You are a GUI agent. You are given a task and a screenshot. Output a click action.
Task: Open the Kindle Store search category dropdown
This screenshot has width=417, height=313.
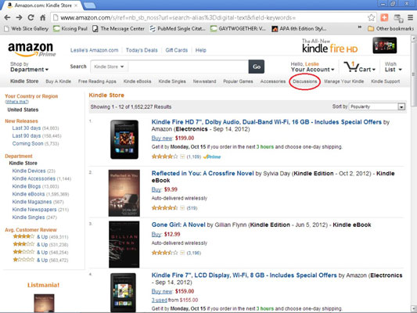coord(109,67)
